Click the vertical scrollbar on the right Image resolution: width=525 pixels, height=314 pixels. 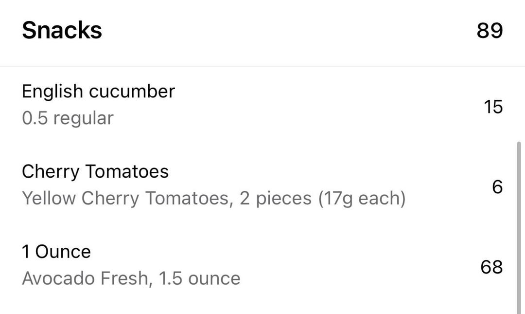pos(519,228)
